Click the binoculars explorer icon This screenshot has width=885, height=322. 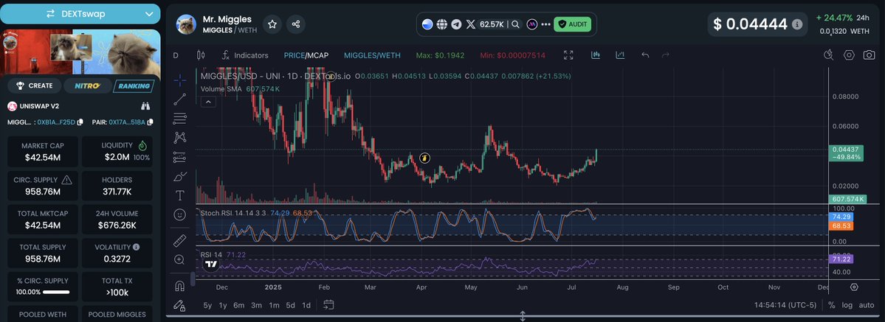click(145, 106)
